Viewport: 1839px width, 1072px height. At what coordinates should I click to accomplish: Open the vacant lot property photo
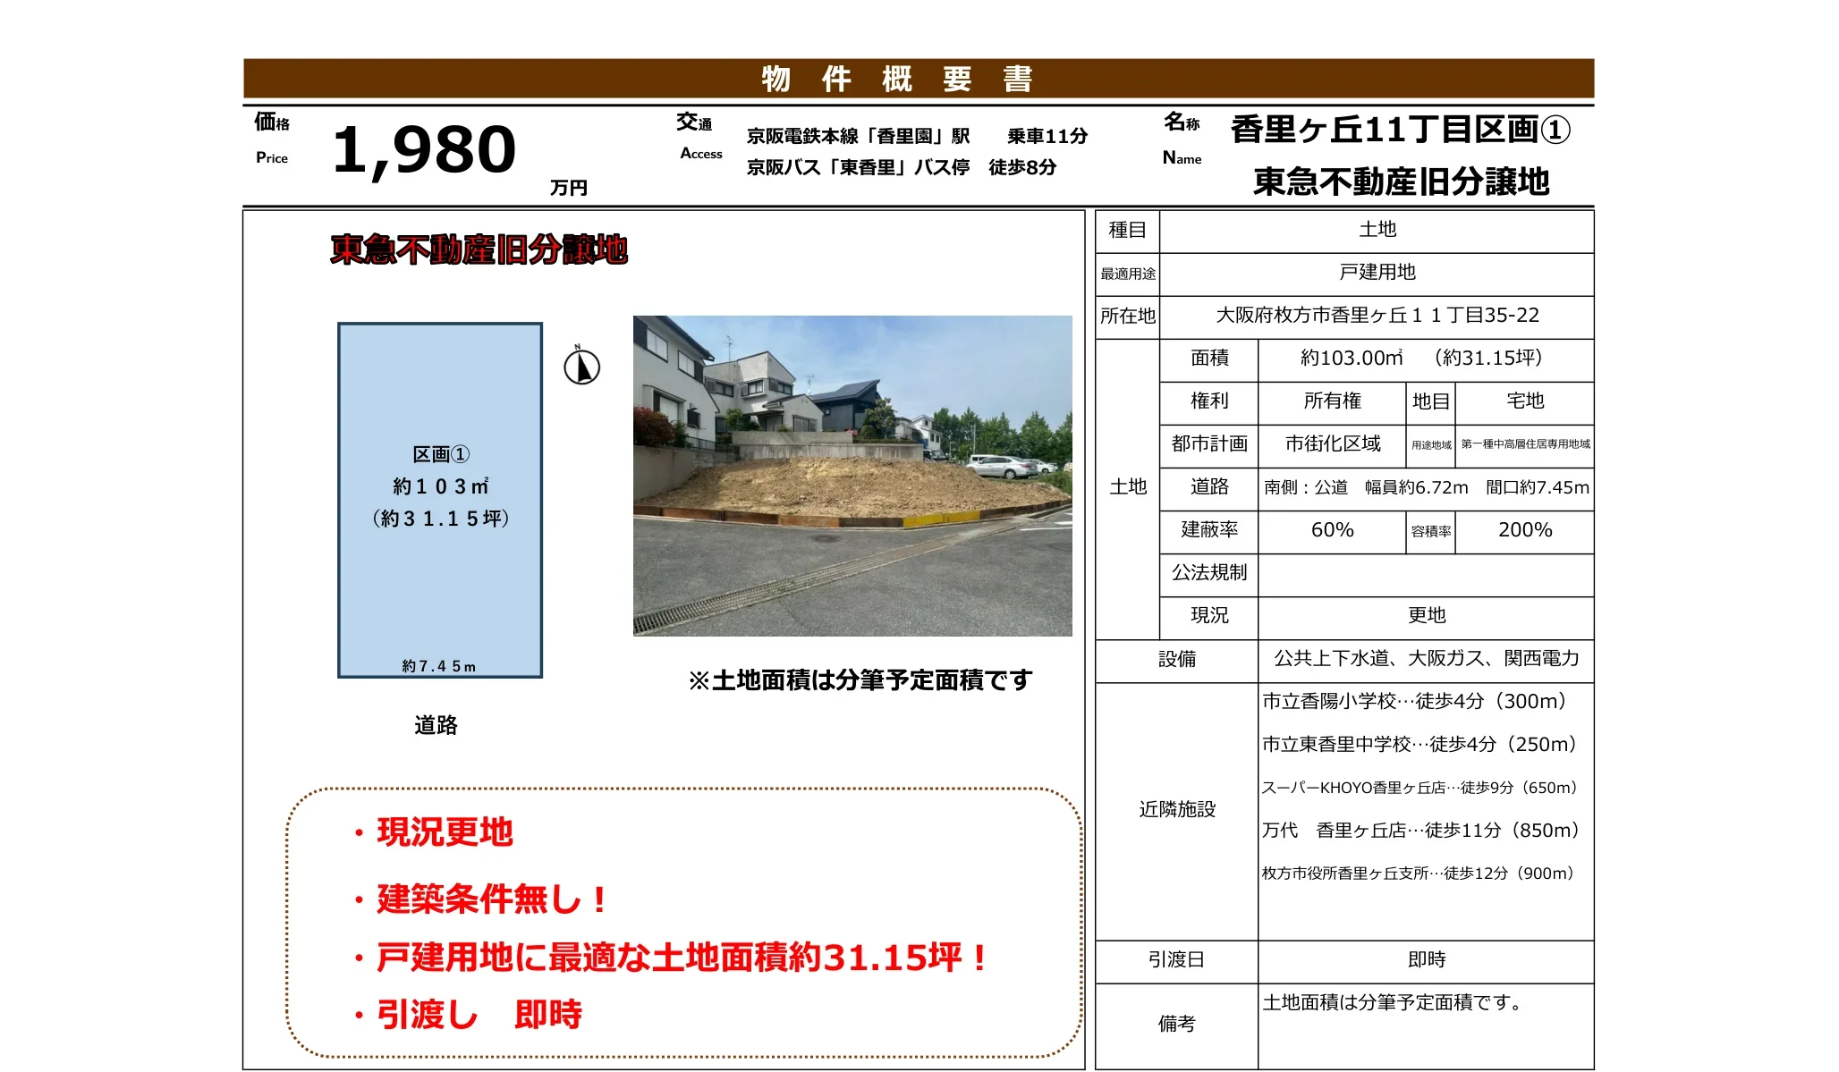pyautogui.click(x=852, y=476)
